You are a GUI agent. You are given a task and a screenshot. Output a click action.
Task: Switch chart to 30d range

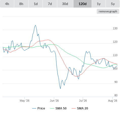(x=65, y=4)
